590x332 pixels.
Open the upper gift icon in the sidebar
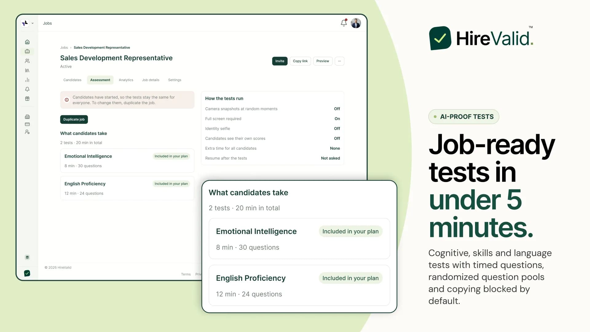(x=27, y=99)
